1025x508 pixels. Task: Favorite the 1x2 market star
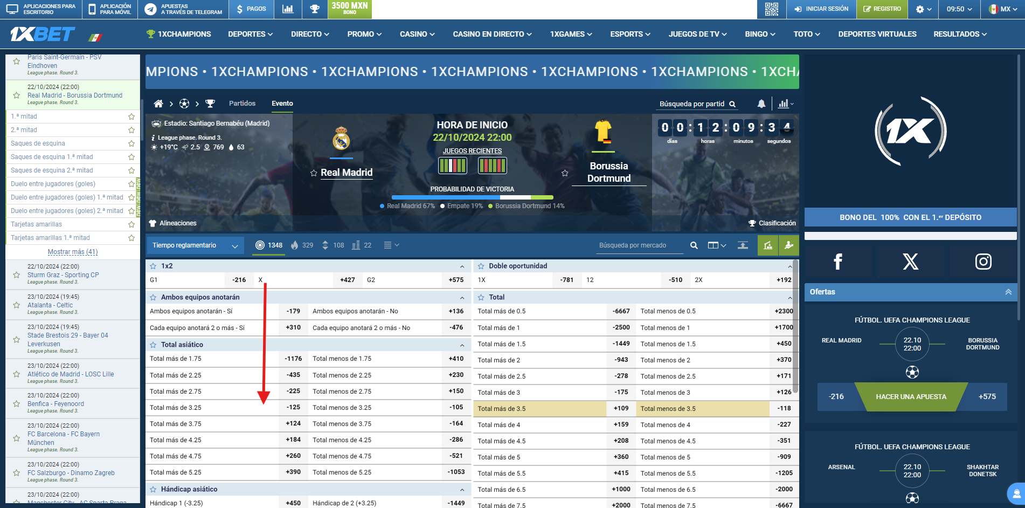point(153,266)
